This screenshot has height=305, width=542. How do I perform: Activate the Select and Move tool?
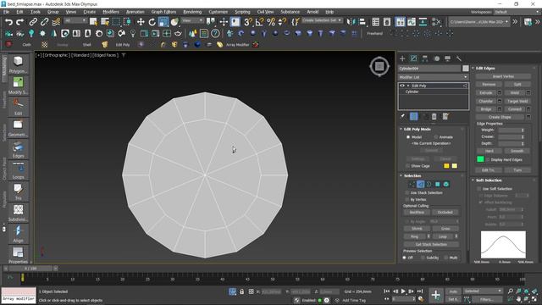tap(141, 22)
